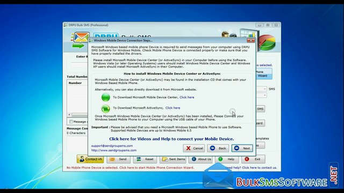This screenshot has height=193, width=344.
Task: Click red icon on Exit button
Action: (247, 159)
